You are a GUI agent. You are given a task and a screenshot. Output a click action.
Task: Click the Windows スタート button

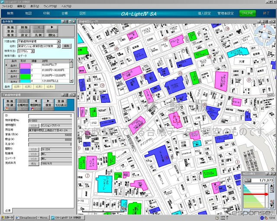point(7,218)
